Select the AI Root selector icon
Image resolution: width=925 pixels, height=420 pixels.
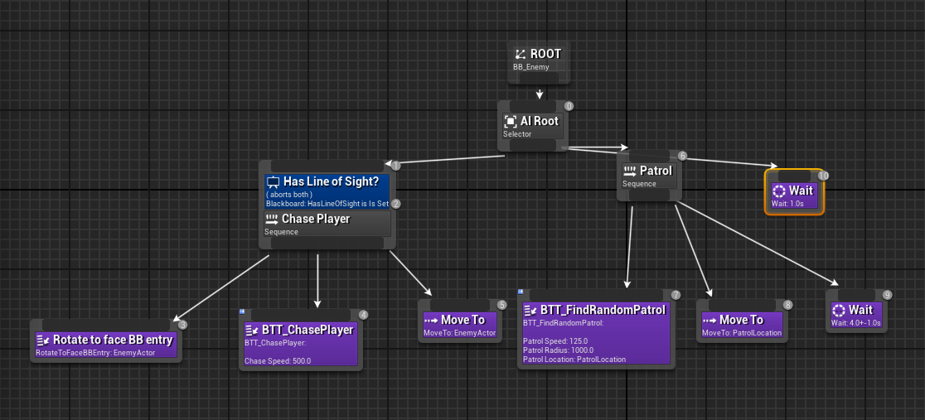tap(511, 122)
